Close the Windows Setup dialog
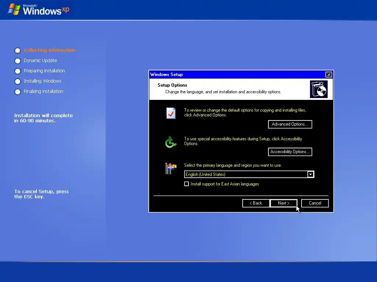Viewport: 377px width, 282px height. 328,75
